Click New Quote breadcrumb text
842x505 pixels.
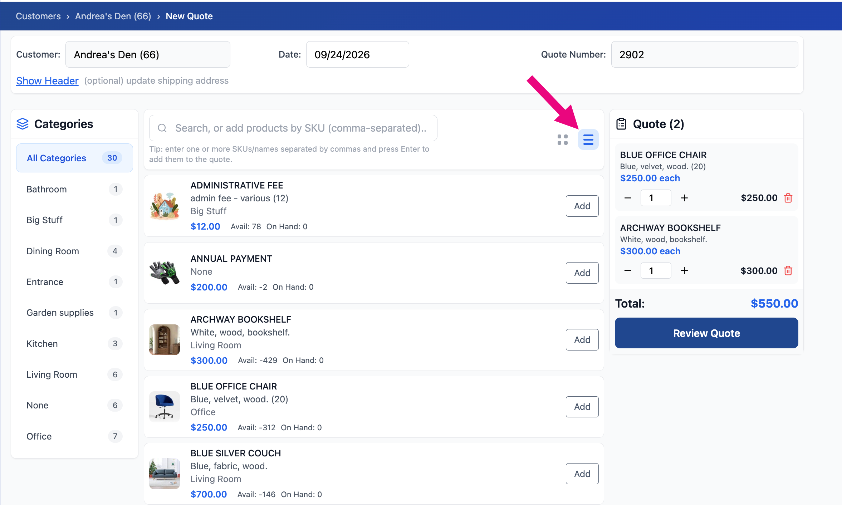(x=189, y=16)
